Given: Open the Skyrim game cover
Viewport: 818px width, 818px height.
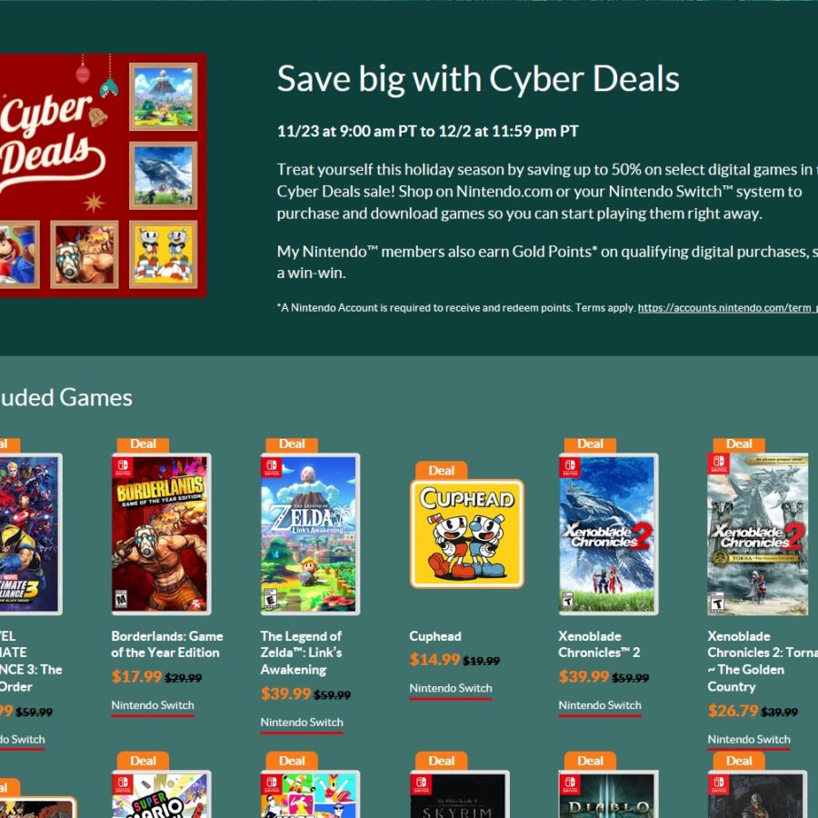Looking at the screenshot, I should pyautogui.click(x=459, y=794).
